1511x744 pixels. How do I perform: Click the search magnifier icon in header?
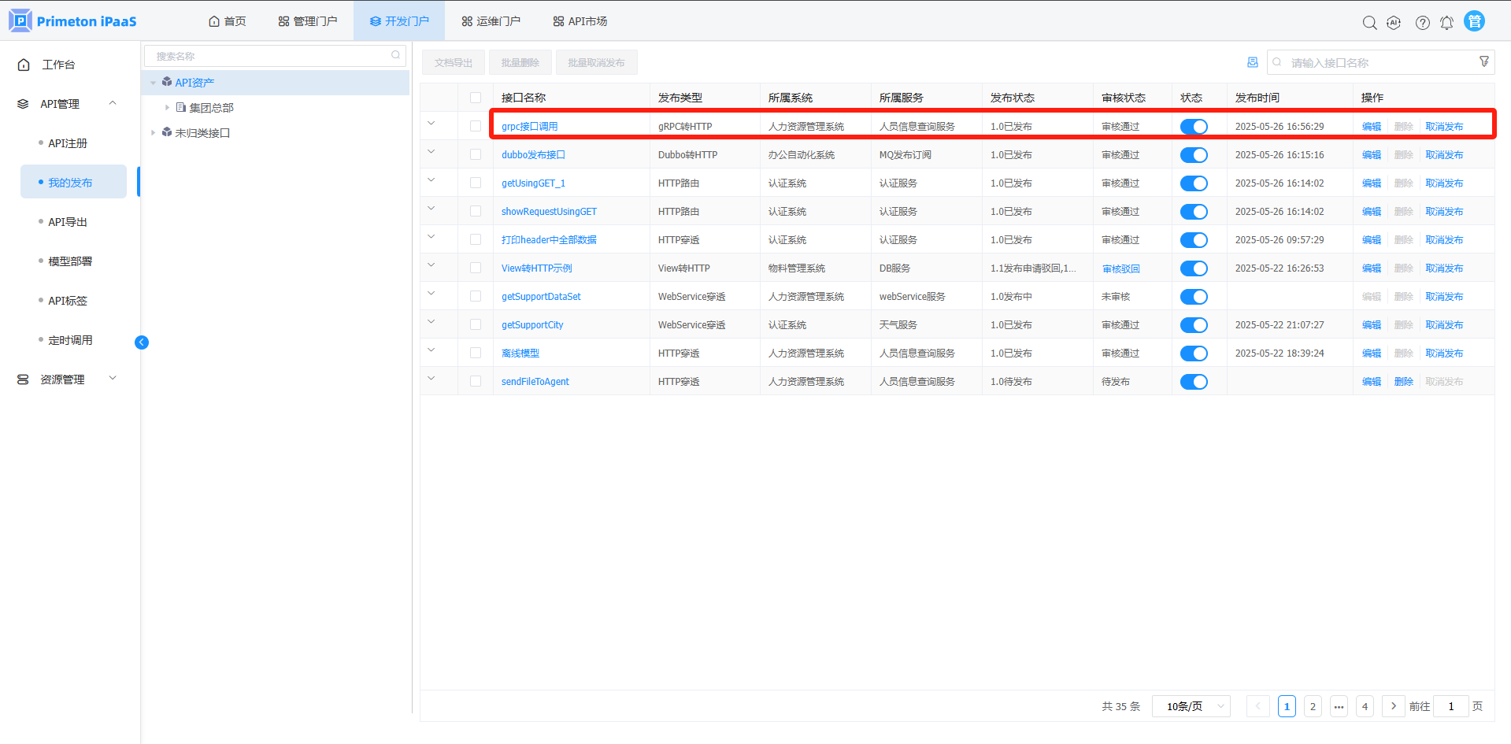pos(1369,23)
